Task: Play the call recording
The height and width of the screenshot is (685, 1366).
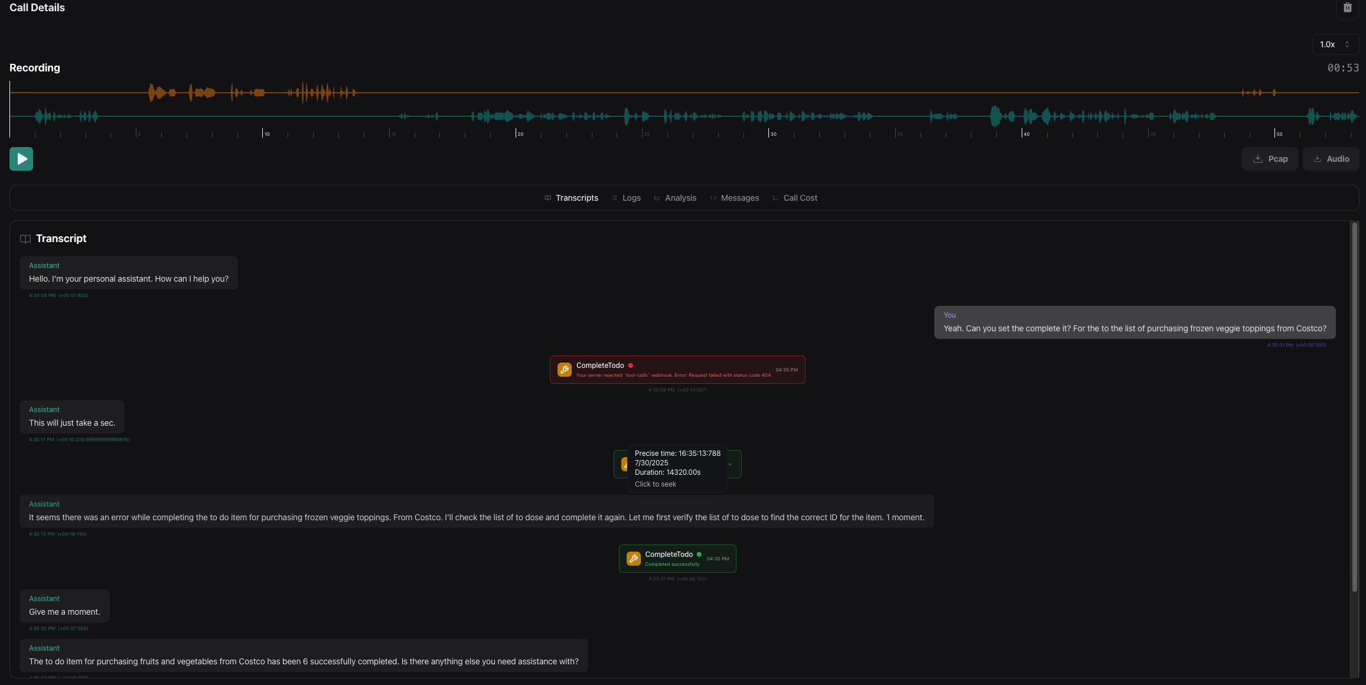Action: [21, 159]
